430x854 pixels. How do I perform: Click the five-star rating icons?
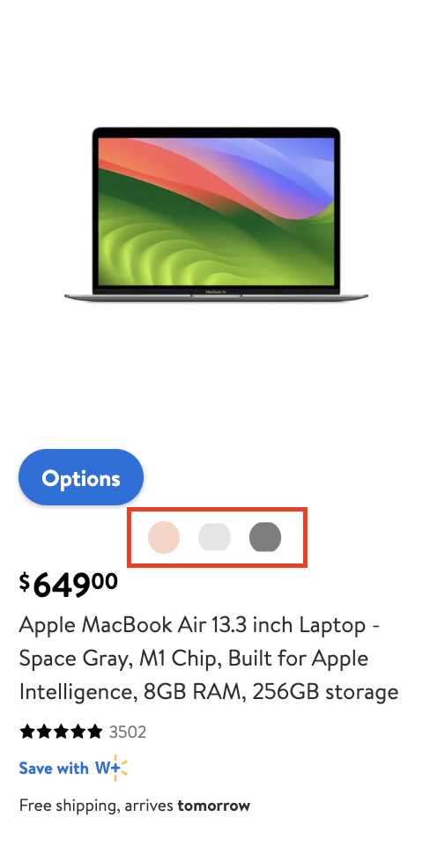coord(61,732)
